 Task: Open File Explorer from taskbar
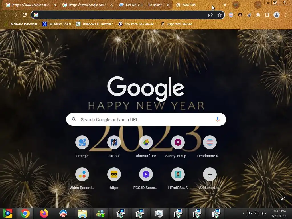82,213
